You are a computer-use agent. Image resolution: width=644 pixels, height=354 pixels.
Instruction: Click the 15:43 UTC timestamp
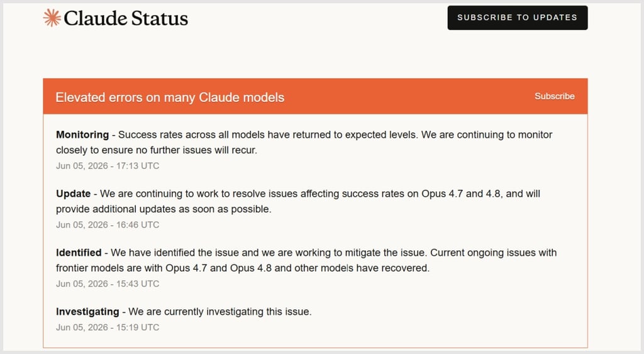click(x=108, y=284)
